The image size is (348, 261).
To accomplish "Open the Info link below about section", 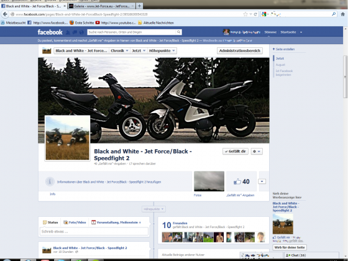I will coord(52,194).
